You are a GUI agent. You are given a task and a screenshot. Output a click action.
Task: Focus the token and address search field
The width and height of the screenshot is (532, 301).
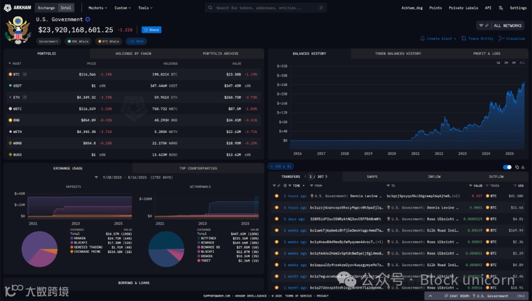[x=266, y=7]
